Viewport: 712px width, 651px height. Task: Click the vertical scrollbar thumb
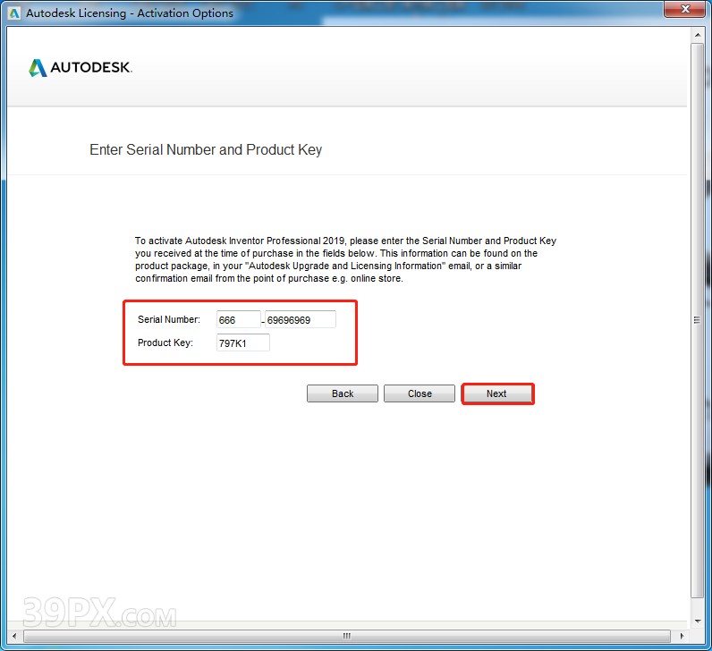pyautogui.click(x=698, y=320)
